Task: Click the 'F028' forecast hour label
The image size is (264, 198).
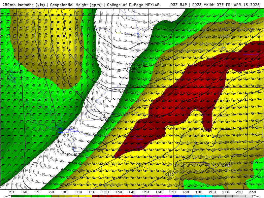Action: pos(197,5)
